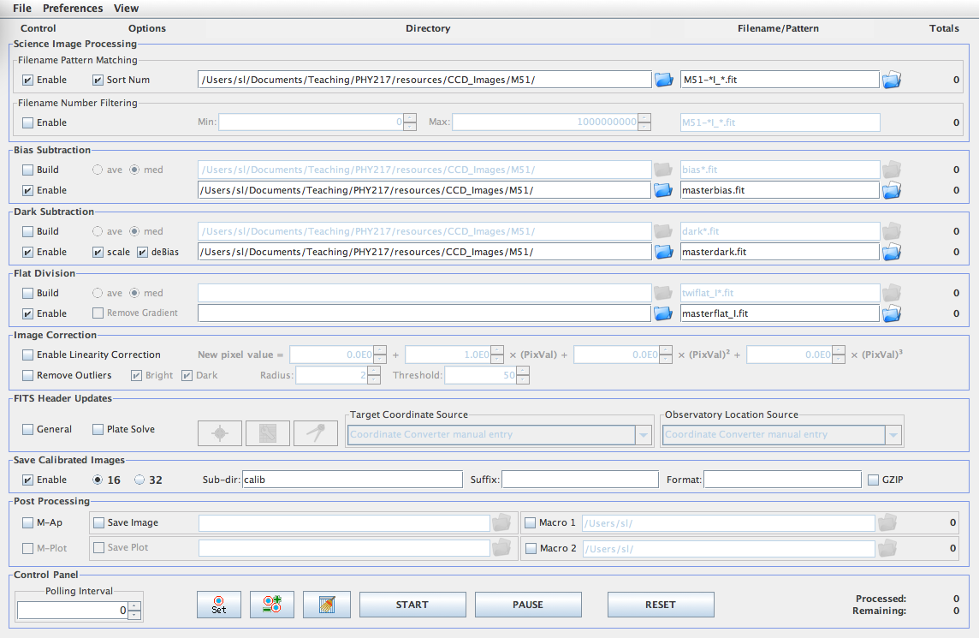Viewport: 979px width, 638px height.
Task: Open the View menu
Action: 126,8
